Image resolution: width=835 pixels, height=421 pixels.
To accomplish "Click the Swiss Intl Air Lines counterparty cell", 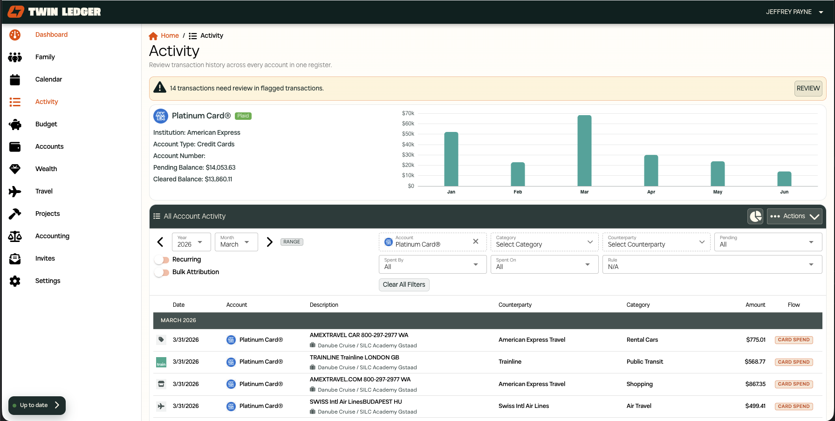I will [524, 406].
